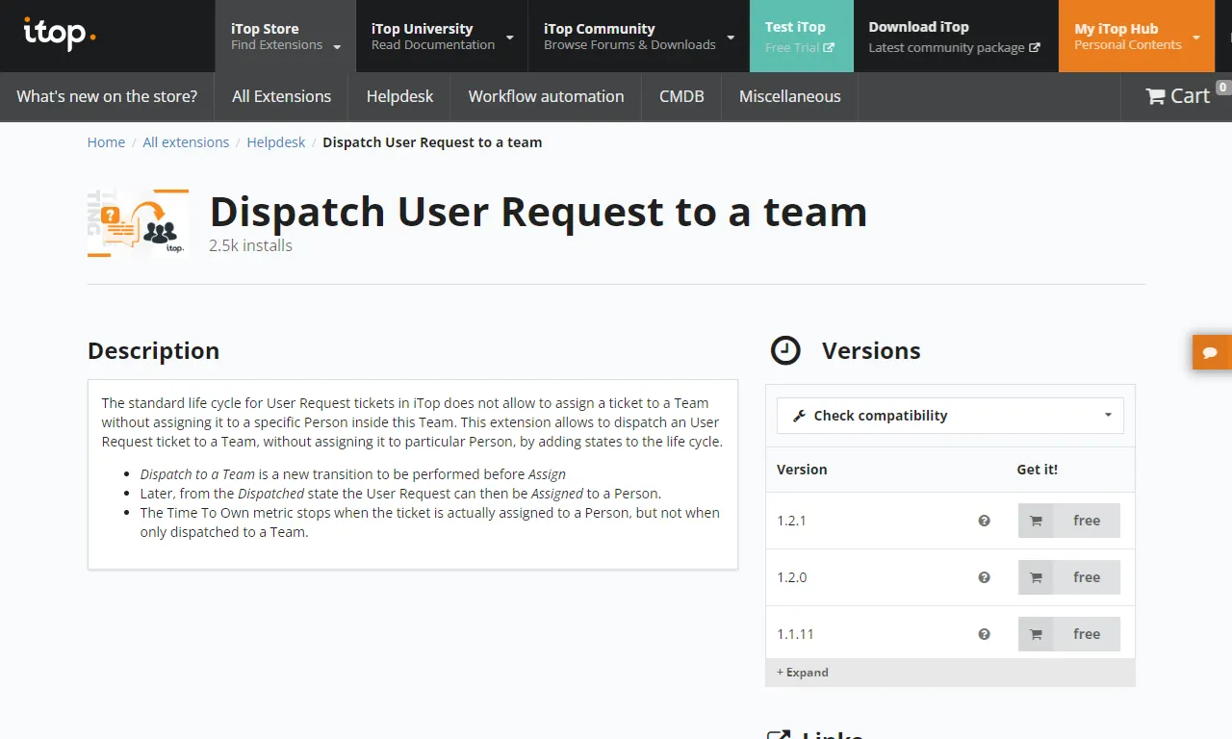This screenshot has width=1232, height=739.
Task: Click the Test iTop Free Trial button
Action: click(x=802, y=36)
